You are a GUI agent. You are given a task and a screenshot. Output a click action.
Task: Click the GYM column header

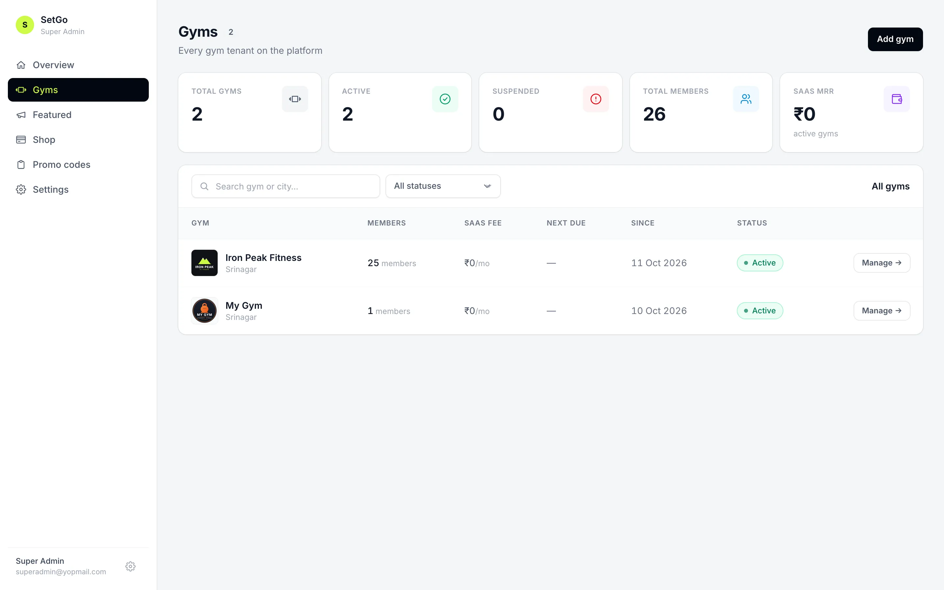(200, 223)
